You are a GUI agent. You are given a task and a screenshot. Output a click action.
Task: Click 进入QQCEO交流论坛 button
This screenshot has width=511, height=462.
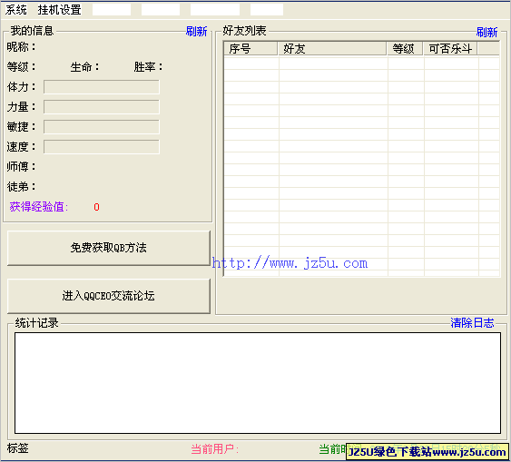[109, 296]
